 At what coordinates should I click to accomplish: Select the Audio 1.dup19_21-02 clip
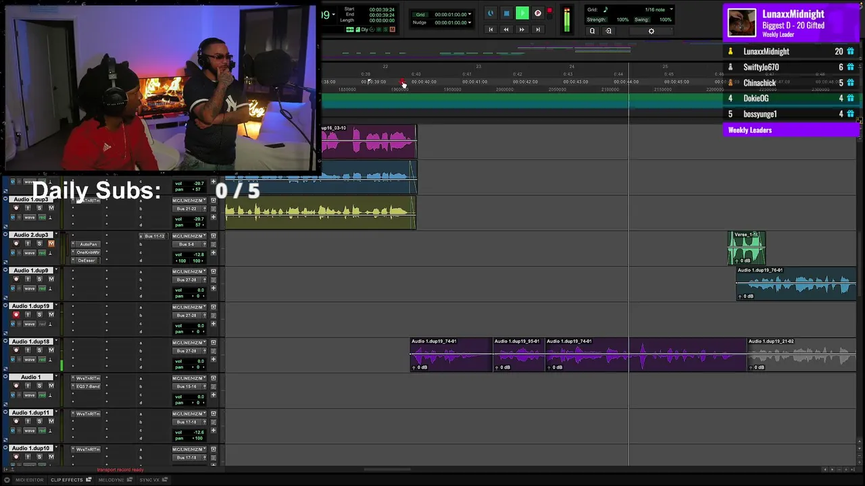(x=801, y=355)
